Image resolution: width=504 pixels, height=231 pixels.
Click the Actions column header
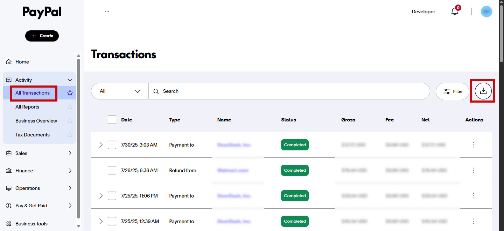tap(474, 120)
